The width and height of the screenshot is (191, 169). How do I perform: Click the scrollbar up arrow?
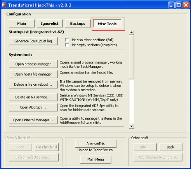[132, 32]
